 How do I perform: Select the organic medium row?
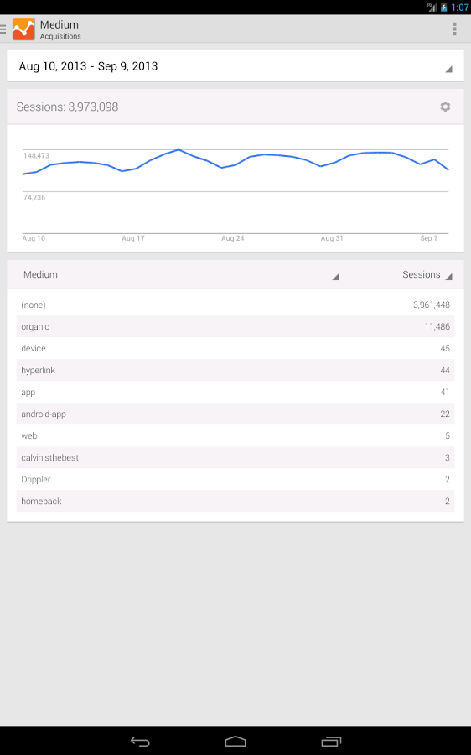tap(235, 326)
